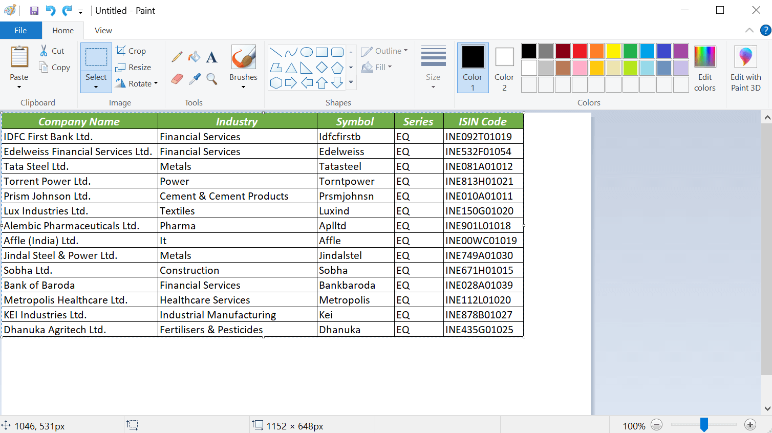
Task: Choose the Diamond shape
Action: (322, 68)
